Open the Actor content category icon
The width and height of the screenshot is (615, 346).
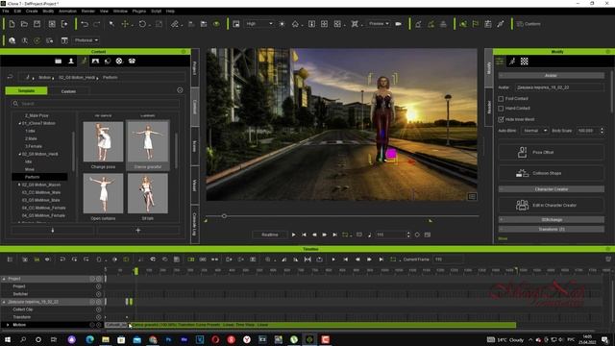coord(71,62)
